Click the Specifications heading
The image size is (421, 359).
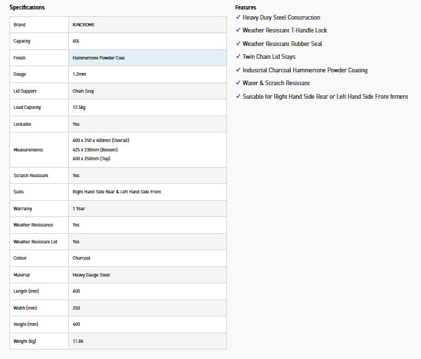(27, 7)
